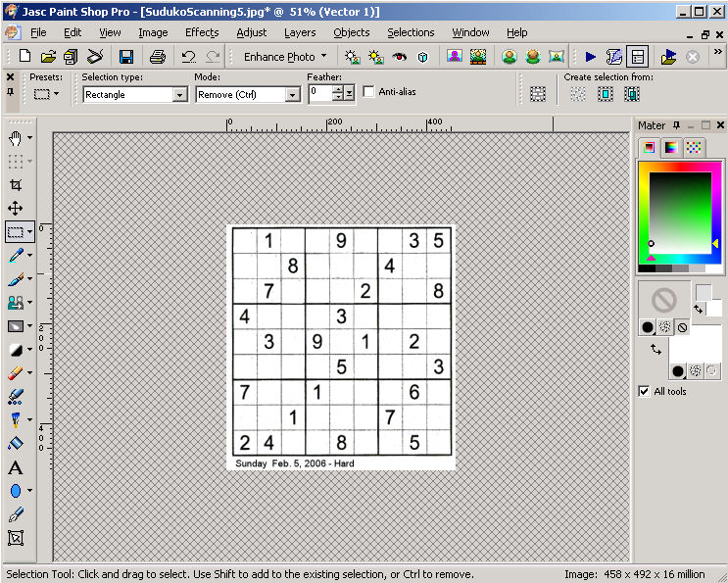Open the Layers menu
Screen dimensions: 728x583
(300, 32)
